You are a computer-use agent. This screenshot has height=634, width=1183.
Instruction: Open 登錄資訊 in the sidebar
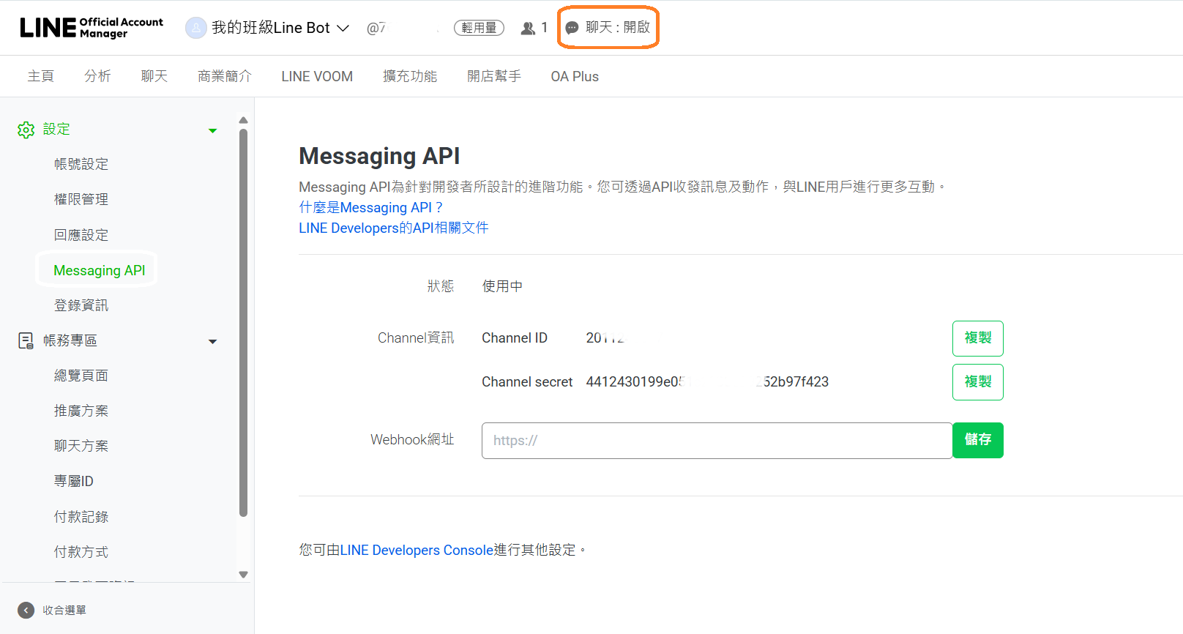click(81, 305)
